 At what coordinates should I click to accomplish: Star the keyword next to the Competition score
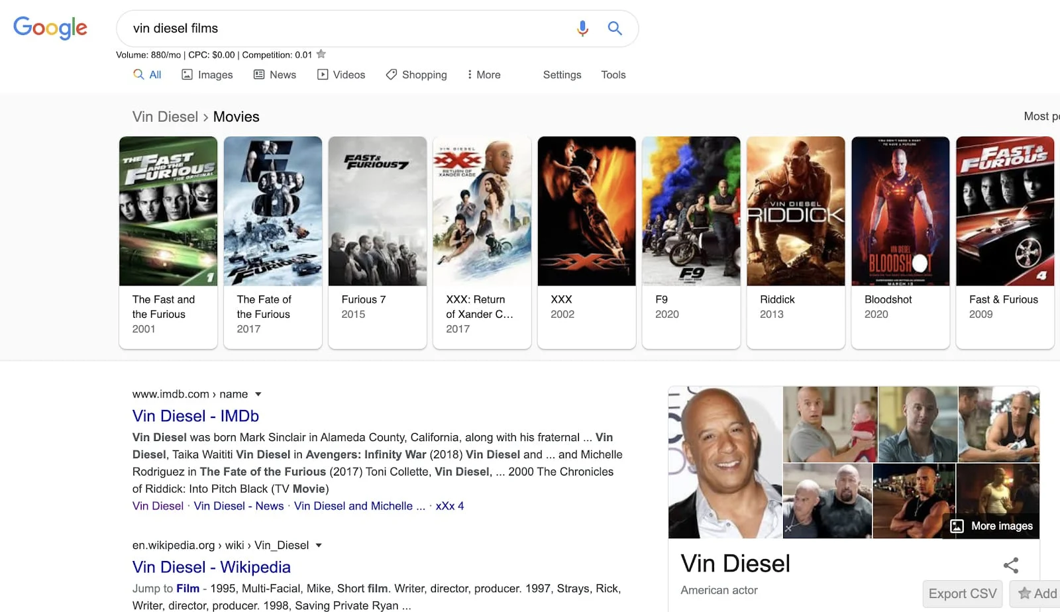(x=321, y=54)
